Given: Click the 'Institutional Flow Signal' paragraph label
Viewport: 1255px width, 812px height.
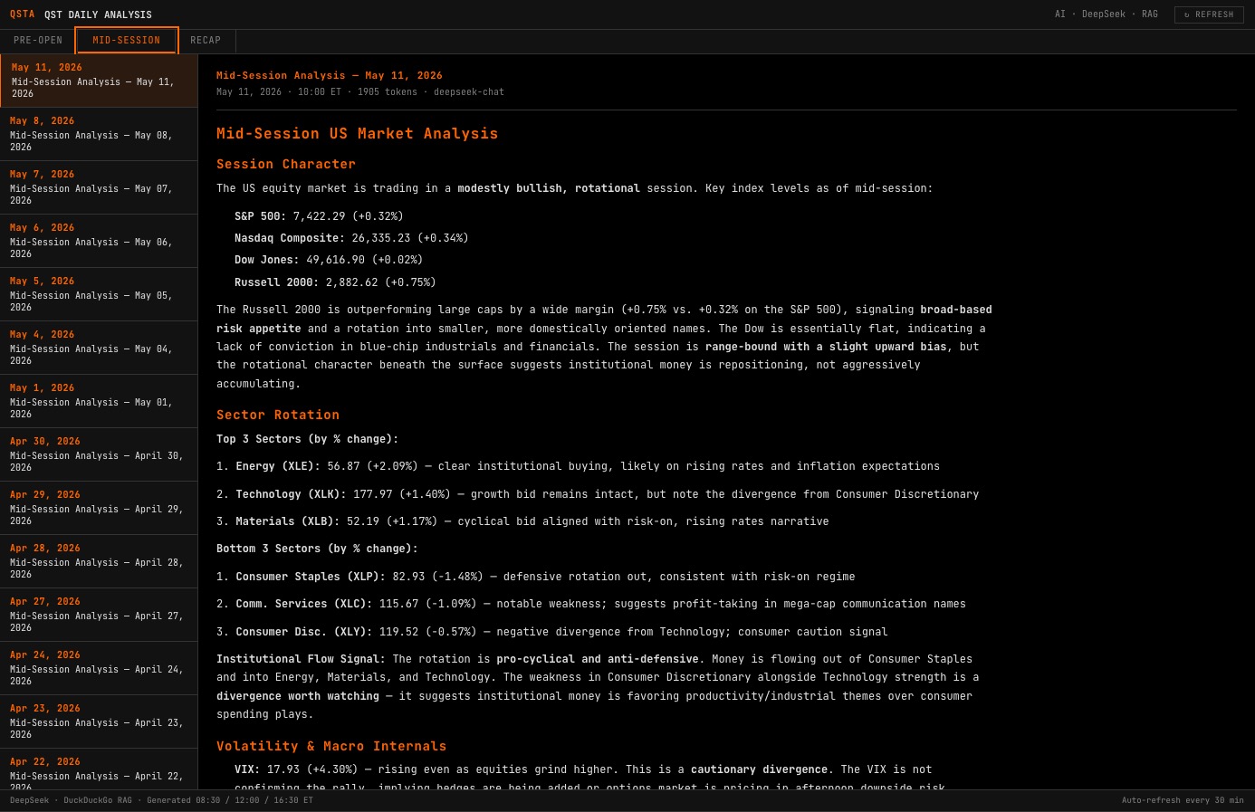Looking at the screenshot, I should pos(301,659).
